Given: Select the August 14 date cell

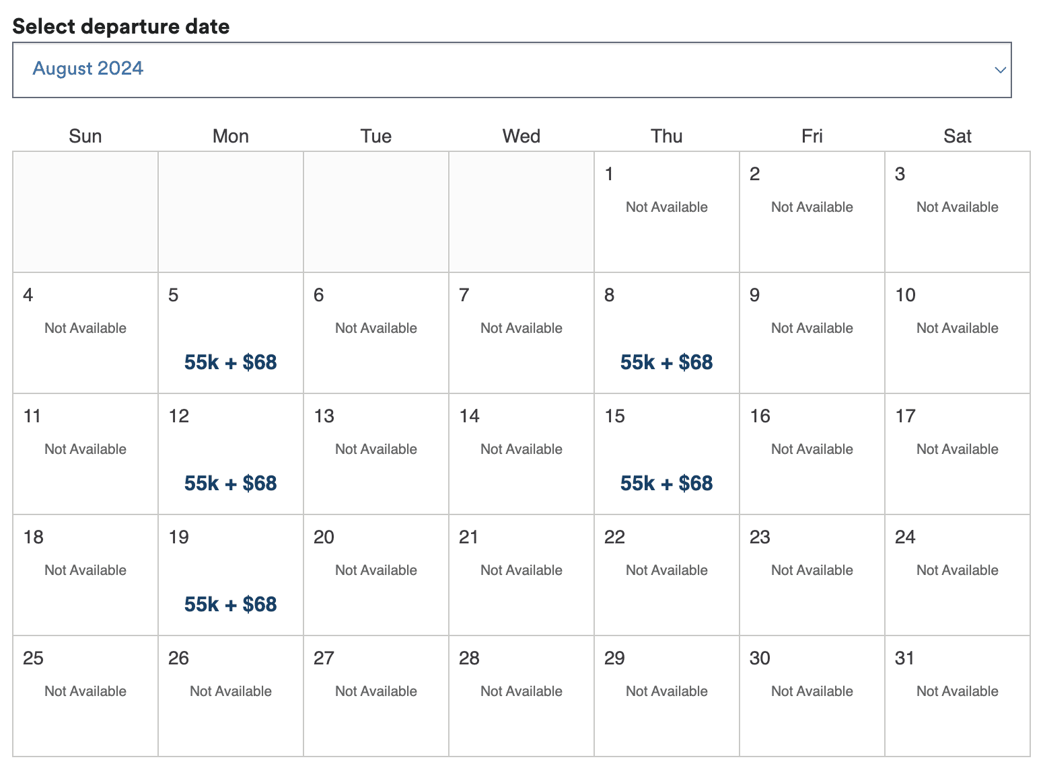Looking at the screenshot, I should (521, 454).
